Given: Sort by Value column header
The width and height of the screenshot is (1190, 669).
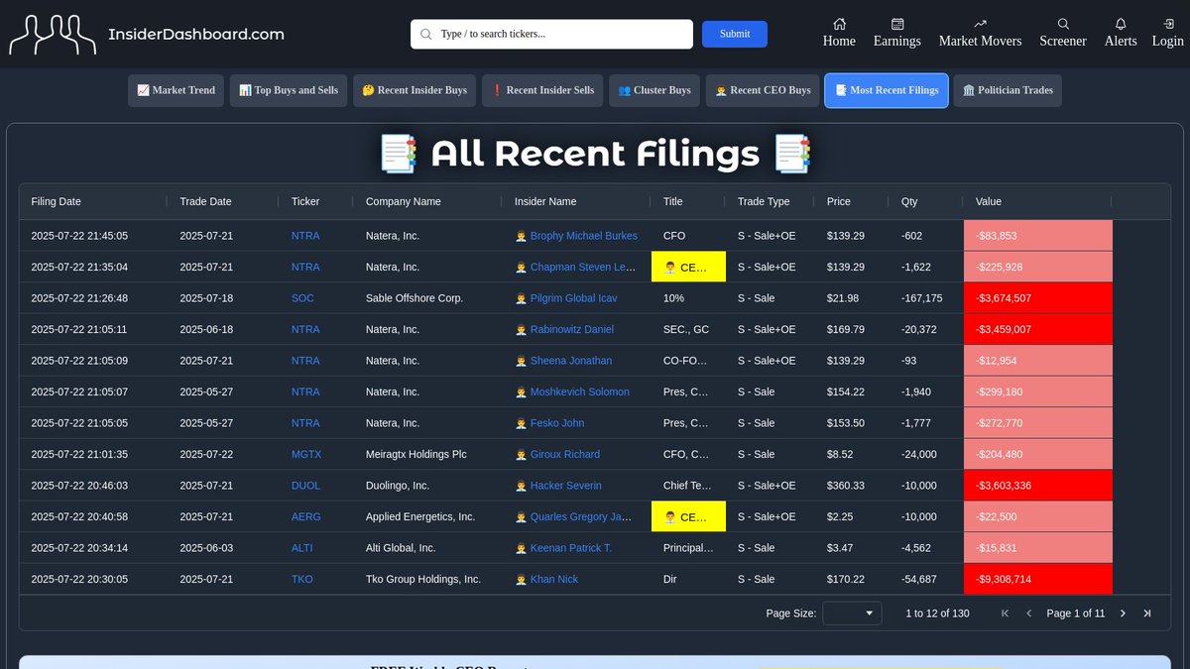Looking at the screenshot, I should [989, 201].
